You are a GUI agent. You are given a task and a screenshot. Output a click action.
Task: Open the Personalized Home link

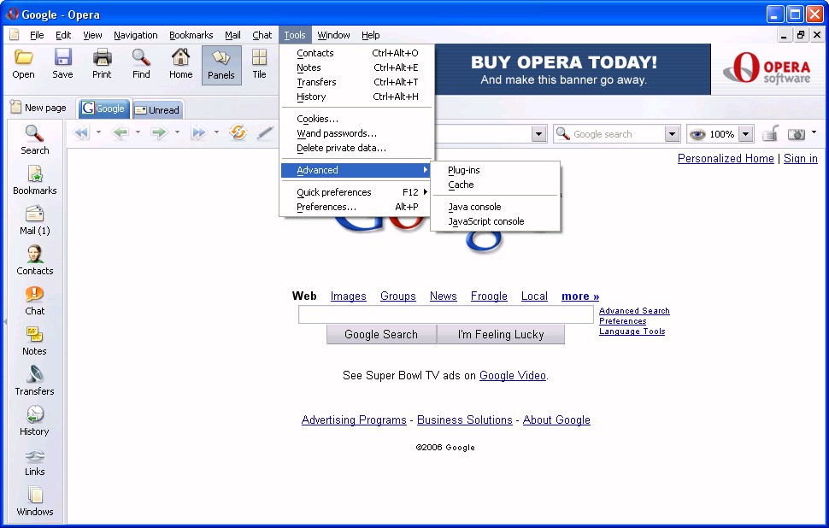726,159
